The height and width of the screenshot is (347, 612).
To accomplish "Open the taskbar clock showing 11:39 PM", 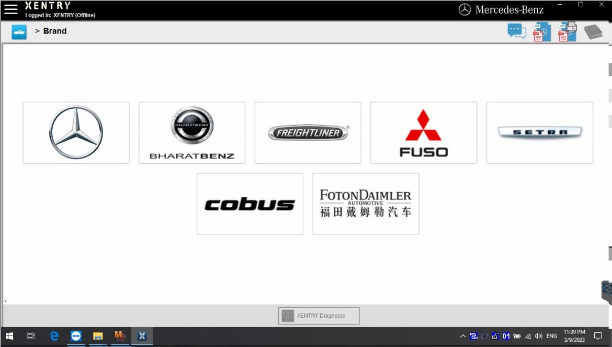I will click(x=574, y=336).
